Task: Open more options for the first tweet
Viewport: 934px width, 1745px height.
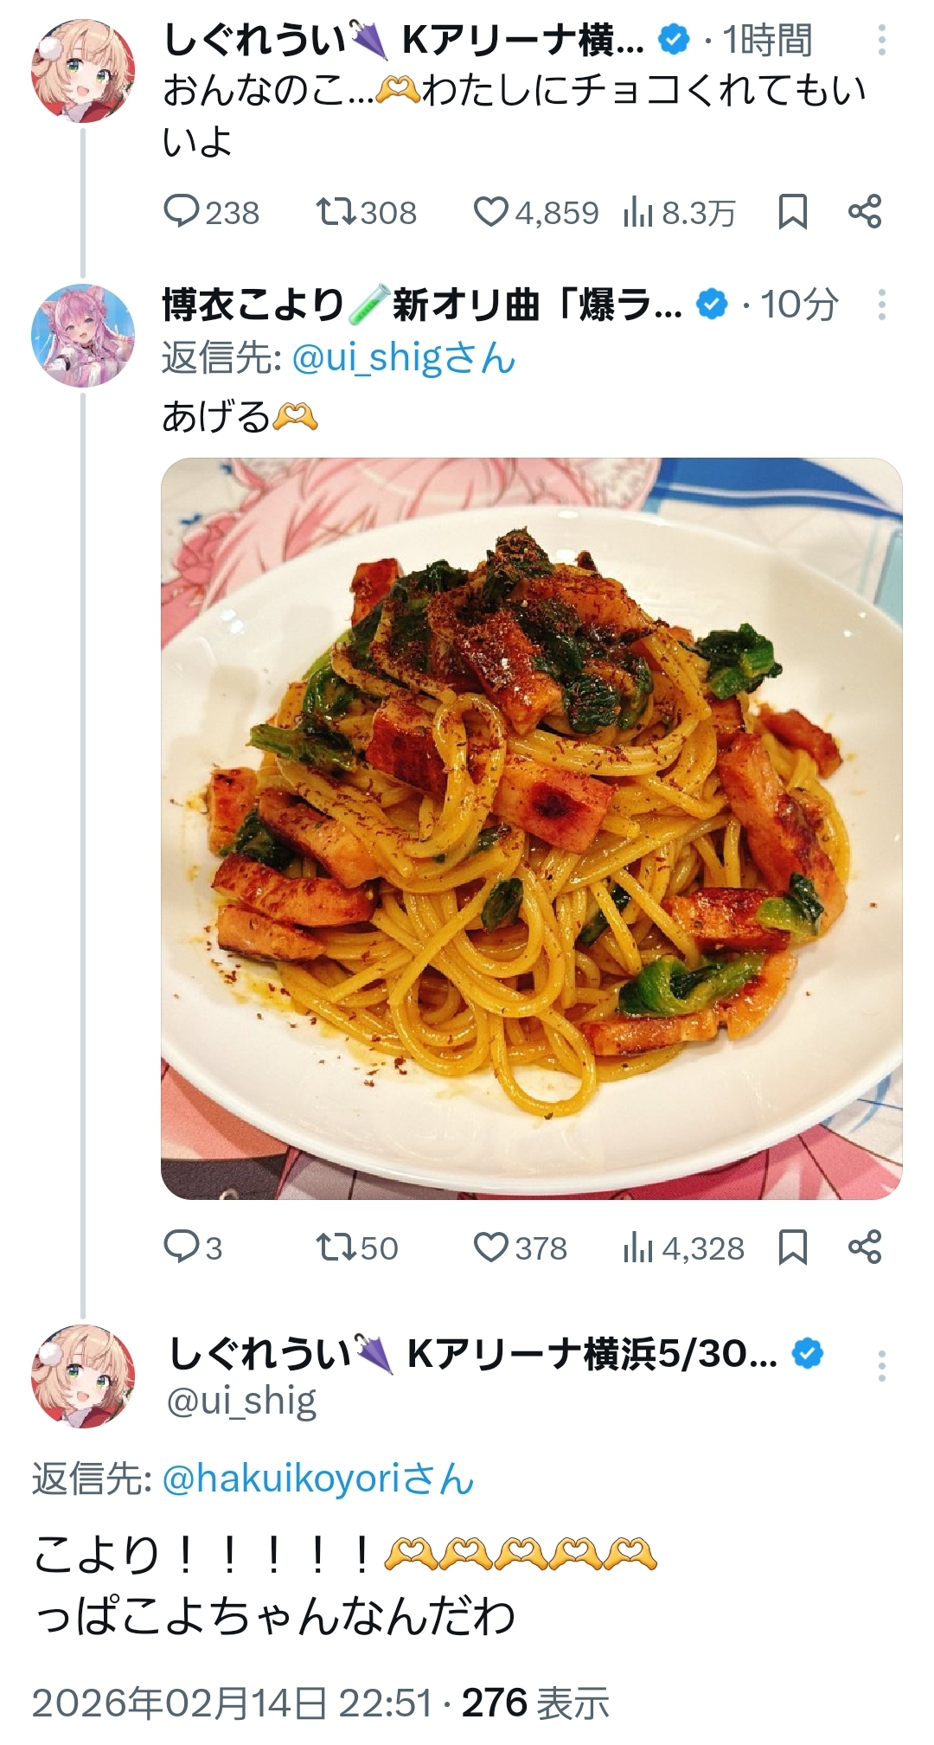Action: [x=881, y=41]
